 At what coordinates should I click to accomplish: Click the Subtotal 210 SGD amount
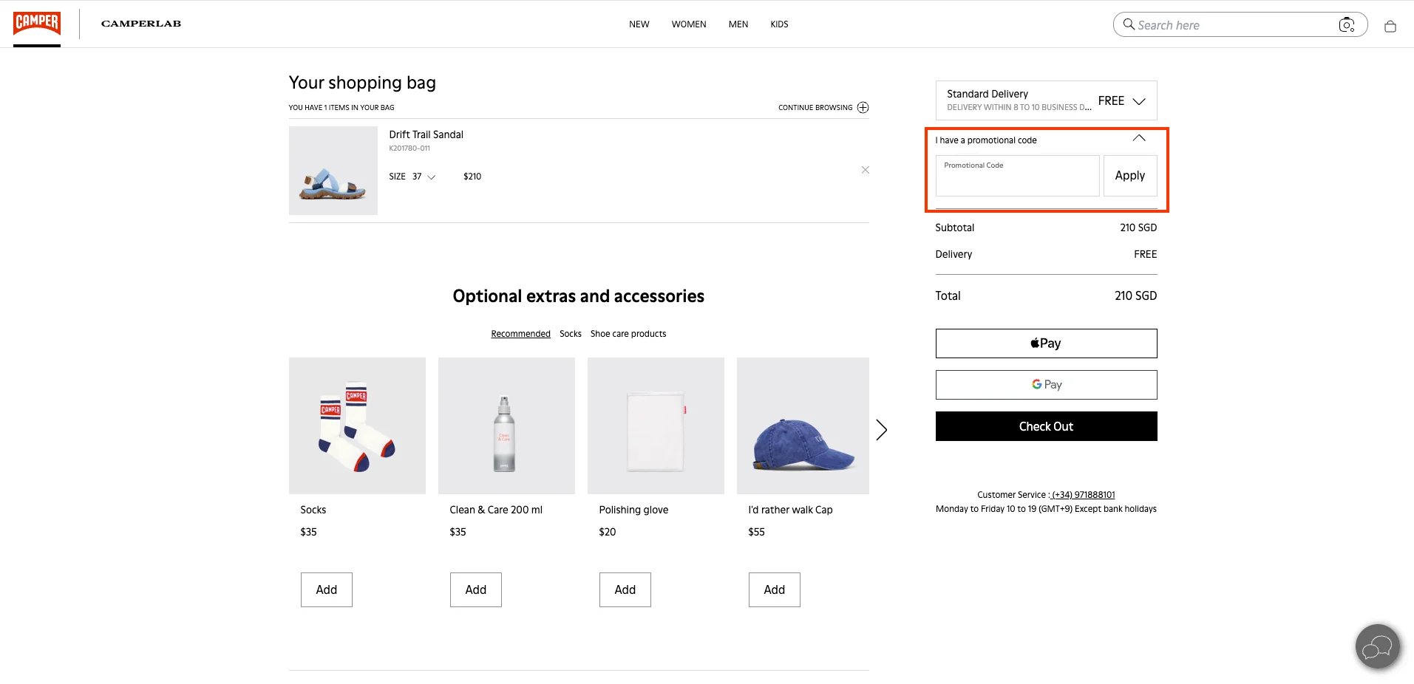click(1138, 228)
